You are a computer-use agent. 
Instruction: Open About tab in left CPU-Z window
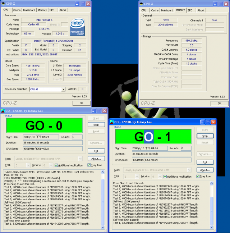tap(63, 10)
